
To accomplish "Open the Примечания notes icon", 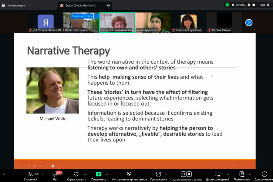I will click(x=242, y=174).
